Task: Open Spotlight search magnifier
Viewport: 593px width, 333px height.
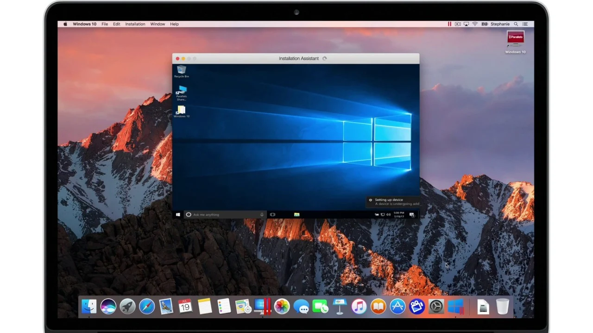Action: click(x=516, y=24)
